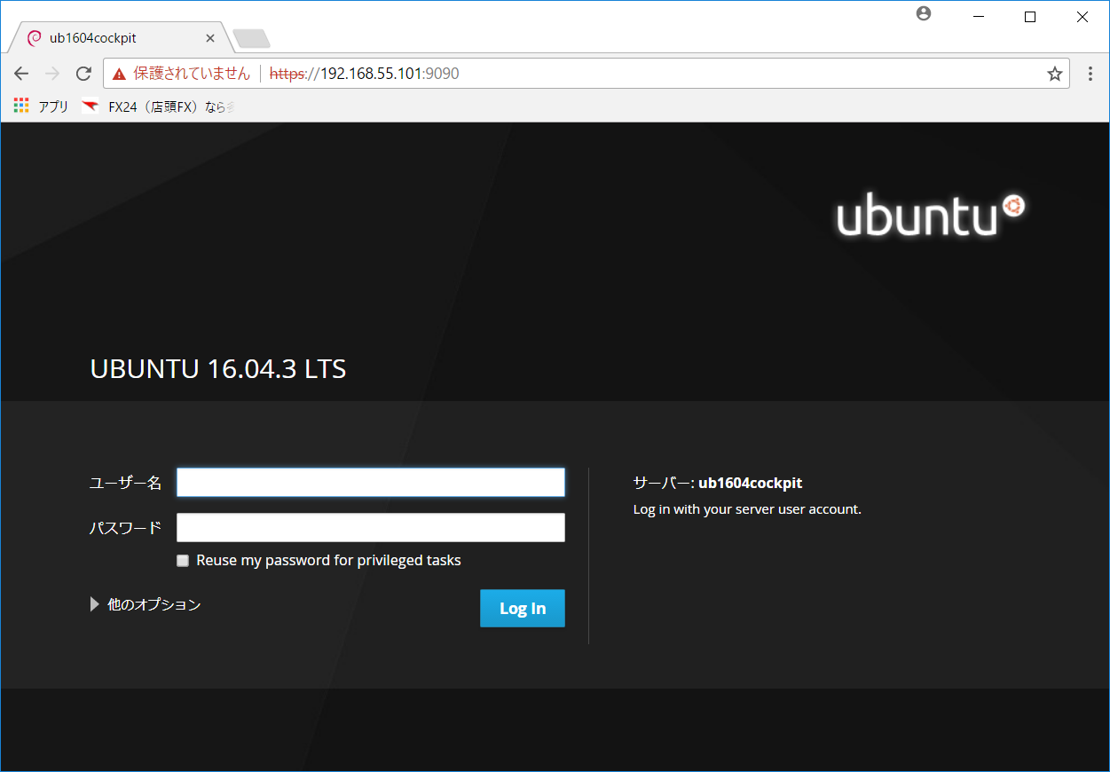1110x772 pixels.
Task: Click the forward navigation arrow
Action: coord(51,73)
